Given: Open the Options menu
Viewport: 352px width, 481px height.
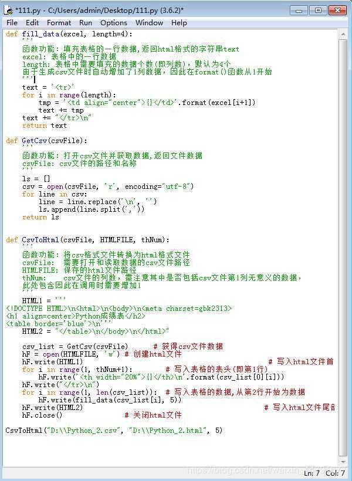Looking at the screenshot, I should tap(114, 23).
